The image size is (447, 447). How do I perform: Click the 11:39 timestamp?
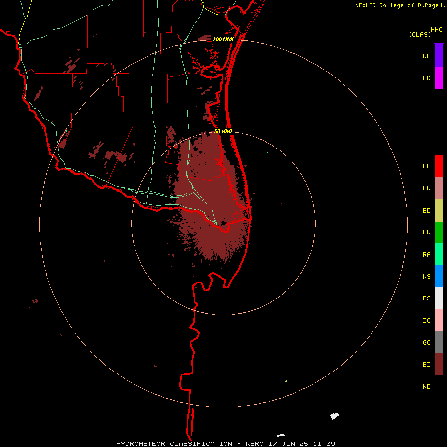[324, 444]
